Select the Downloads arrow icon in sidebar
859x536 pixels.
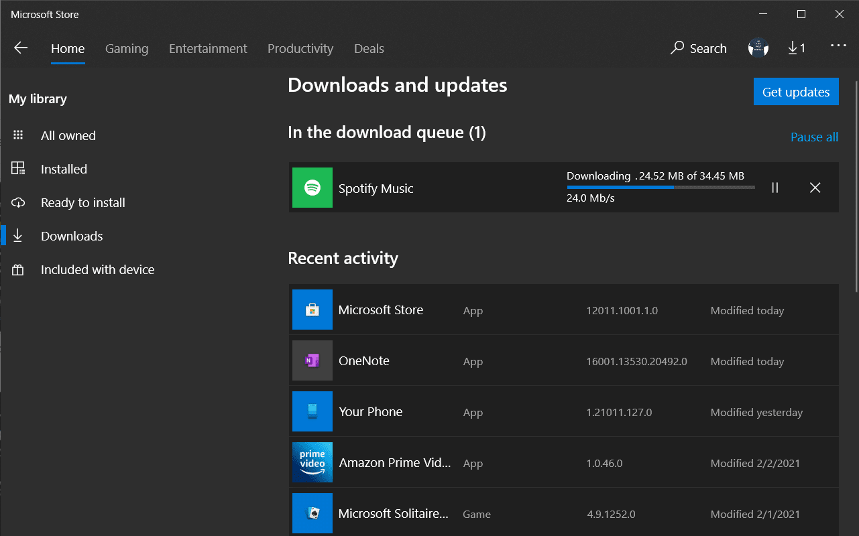[x=18, y=235]
